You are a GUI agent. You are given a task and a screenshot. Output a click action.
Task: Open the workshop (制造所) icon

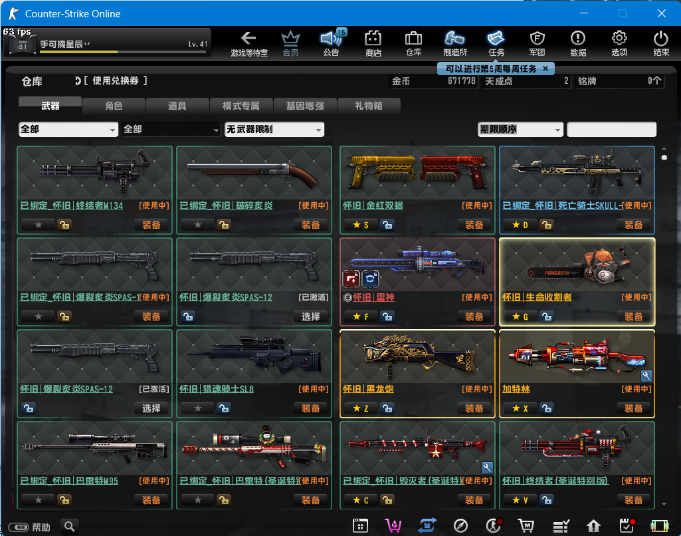[x=454, y=43]
